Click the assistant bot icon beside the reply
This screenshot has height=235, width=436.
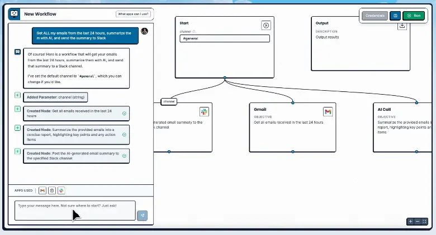pyautogui.click(x=17, y=52)
